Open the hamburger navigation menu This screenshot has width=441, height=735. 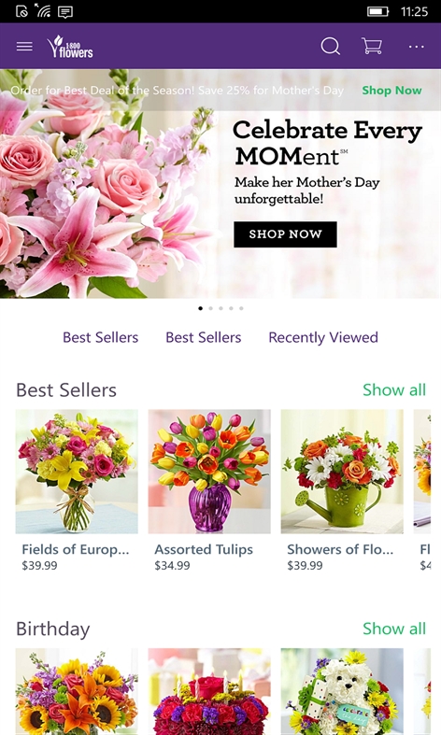tap(24, 47)
